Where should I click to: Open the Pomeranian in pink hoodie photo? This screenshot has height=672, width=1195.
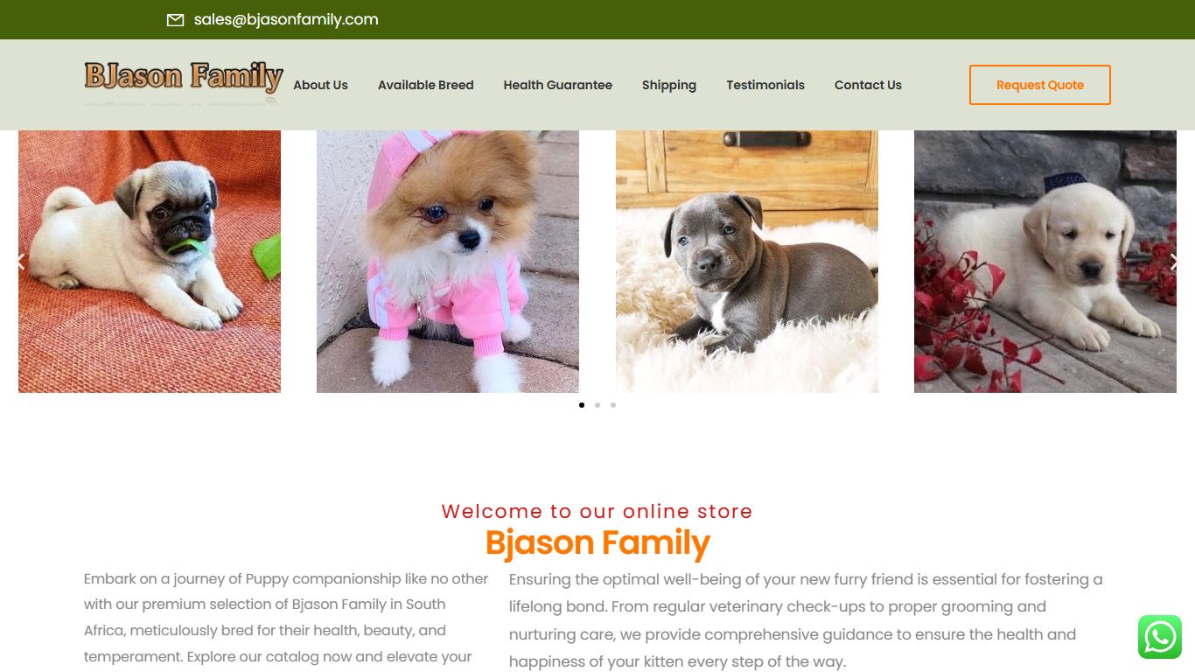point(448,262)
